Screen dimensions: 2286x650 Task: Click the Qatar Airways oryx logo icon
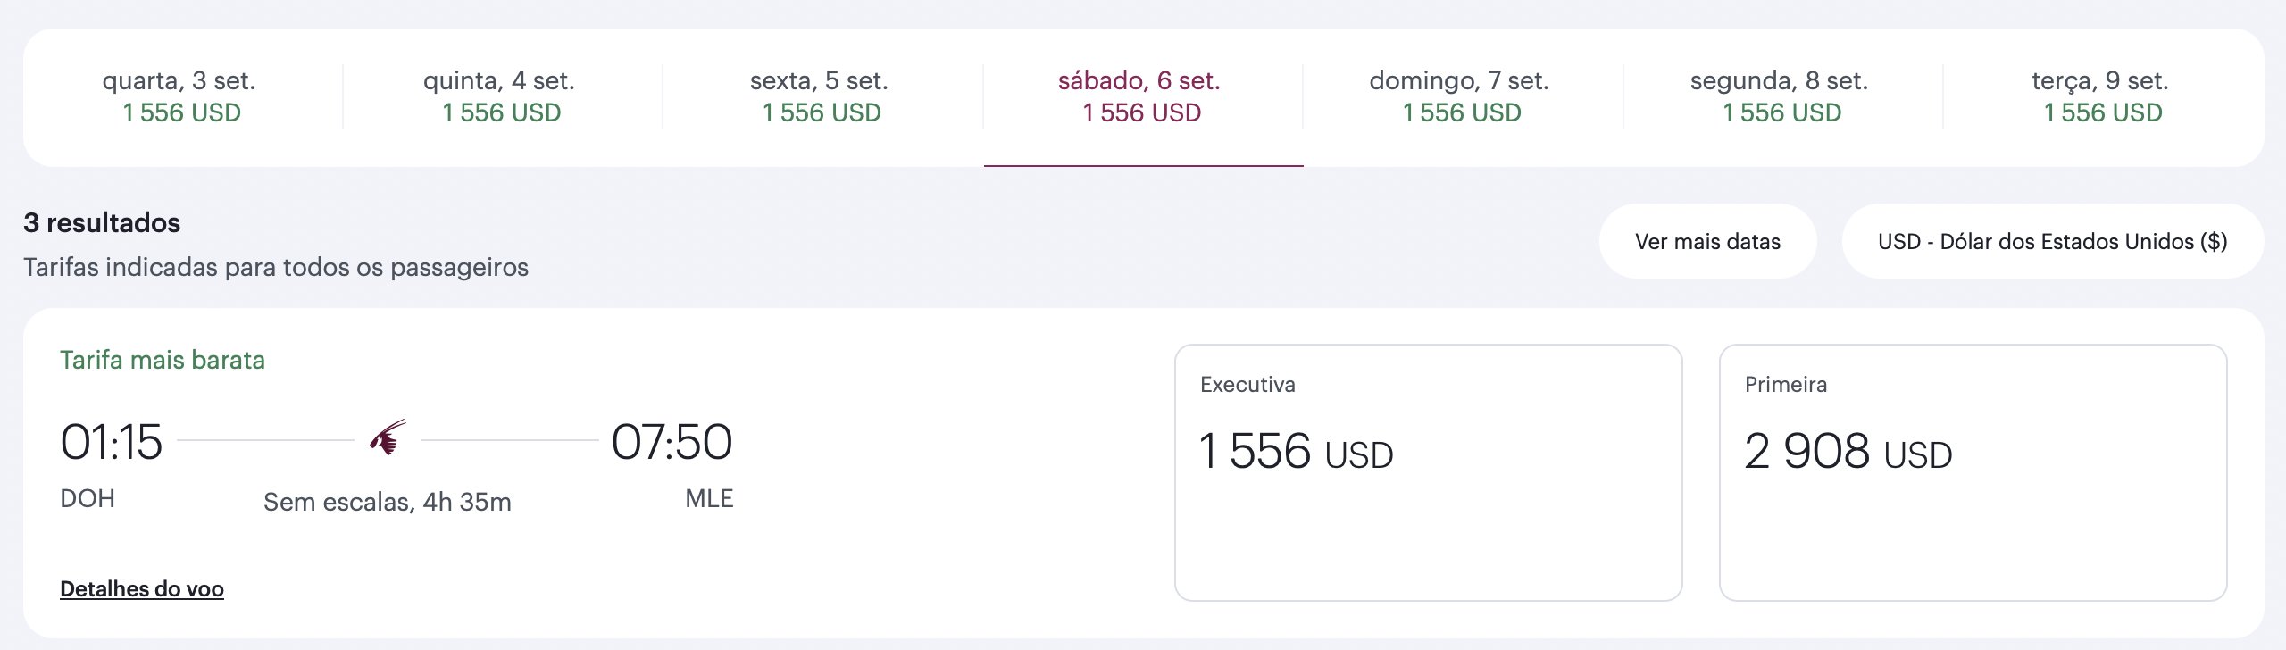click(388, 437)
